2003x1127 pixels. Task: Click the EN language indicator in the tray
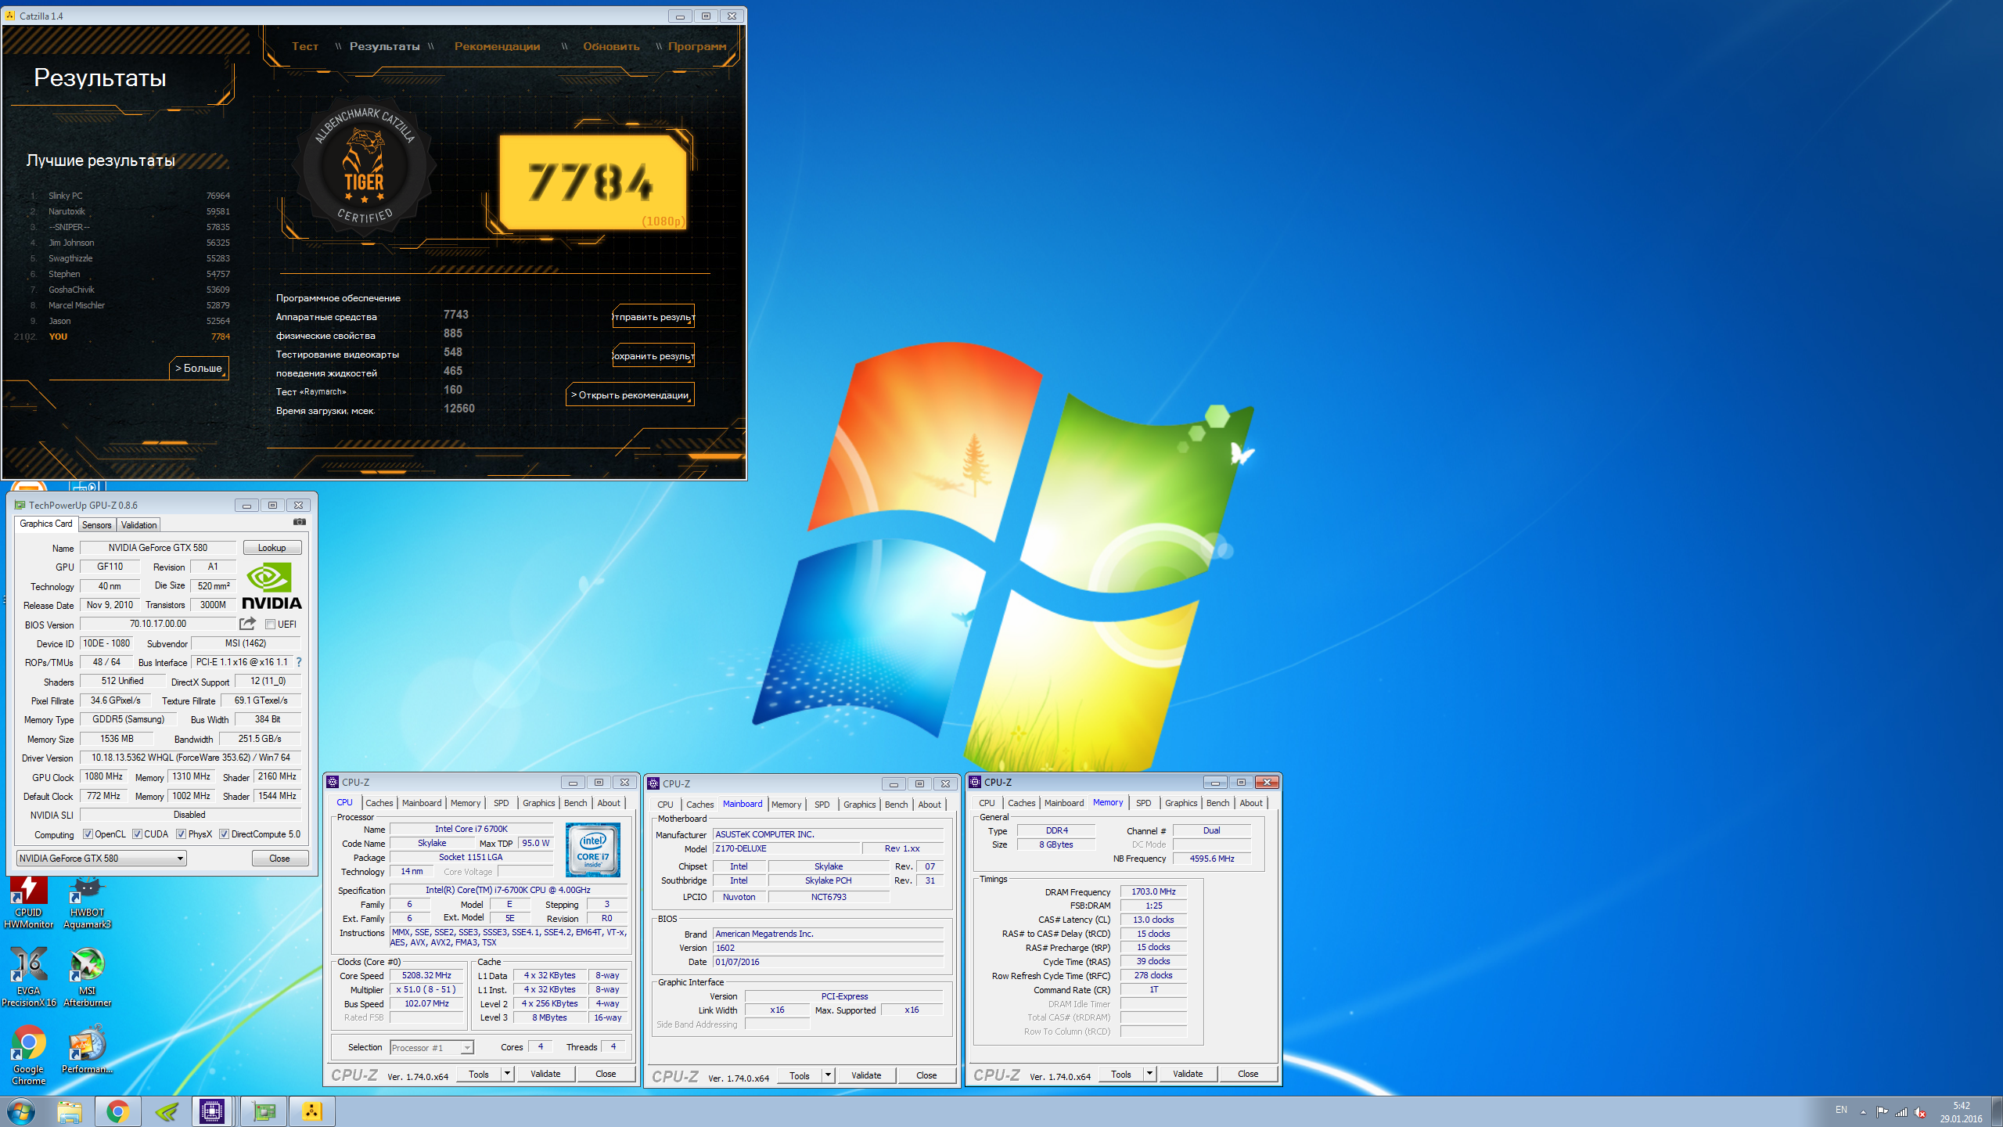[x=1841, y=1110]
